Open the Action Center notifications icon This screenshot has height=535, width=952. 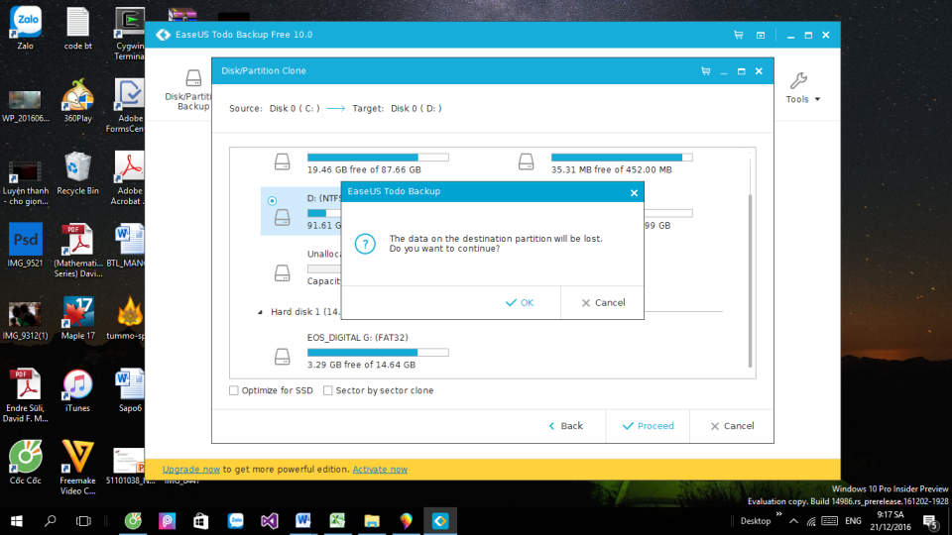pyautogui.click(x=930, y=521)
